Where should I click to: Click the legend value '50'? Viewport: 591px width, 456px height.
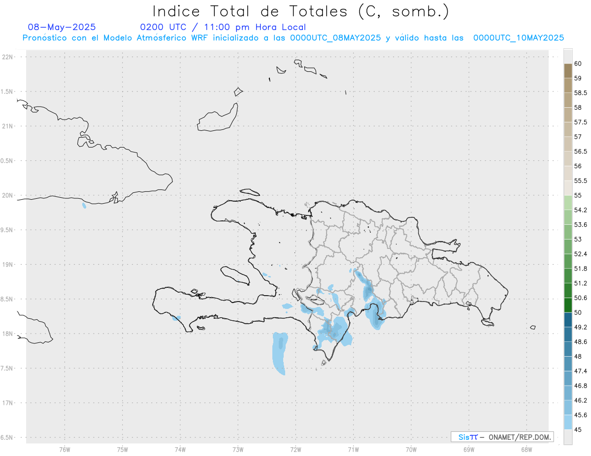[x=578, y=312]
